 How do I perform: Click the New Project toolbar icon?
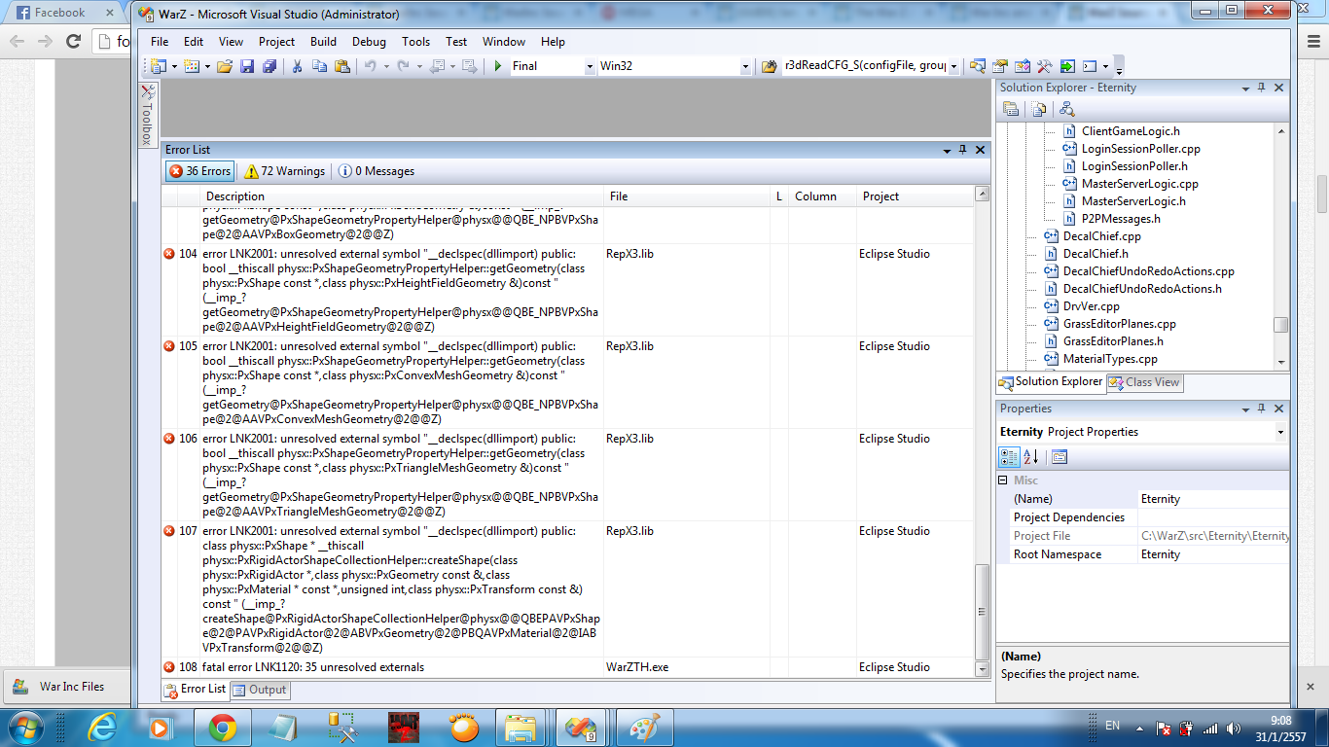(159, 66)
